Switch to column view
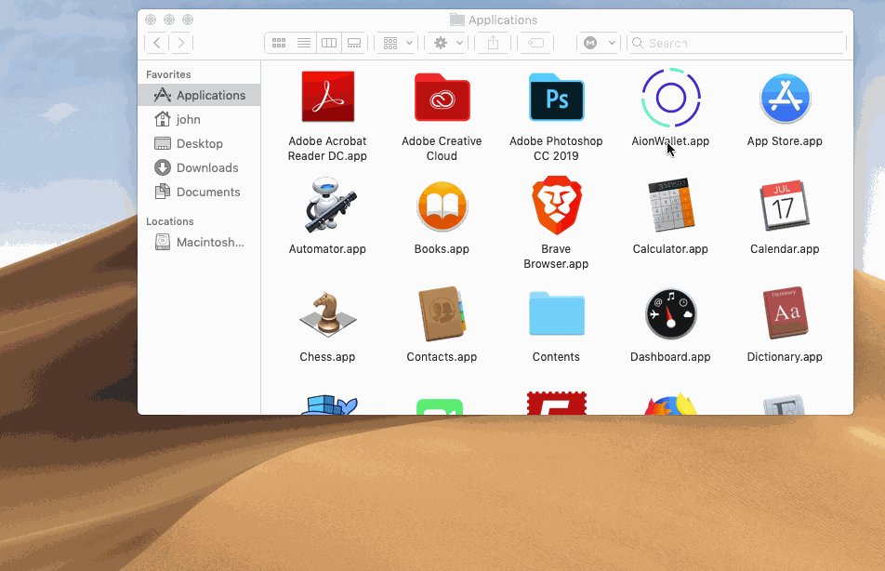The image size is (885, 571). [329, 43]
